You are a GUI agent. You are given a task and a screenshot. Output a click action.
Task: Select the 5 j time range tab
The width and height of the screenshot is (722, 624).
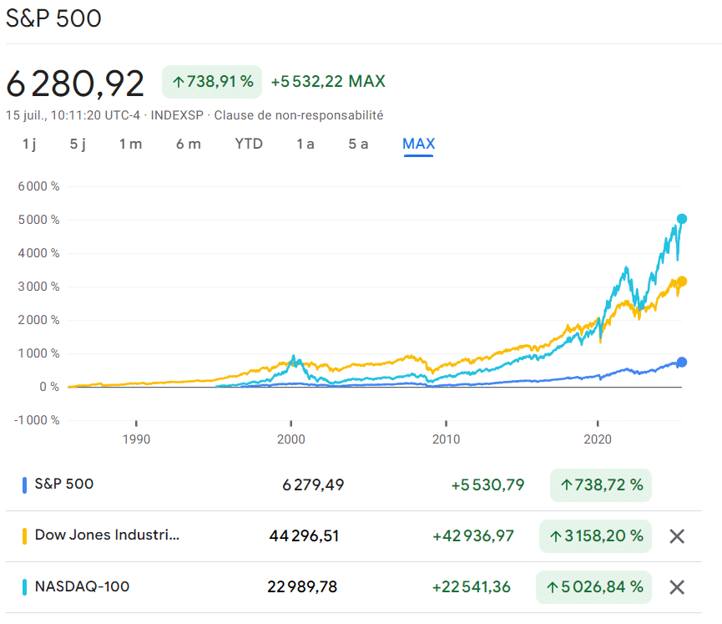click(78, 145)
